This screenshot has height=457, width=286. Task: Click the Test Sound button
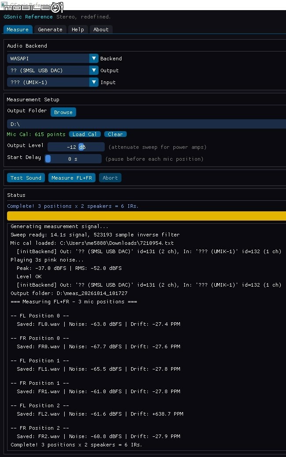[x=26, y=178]
